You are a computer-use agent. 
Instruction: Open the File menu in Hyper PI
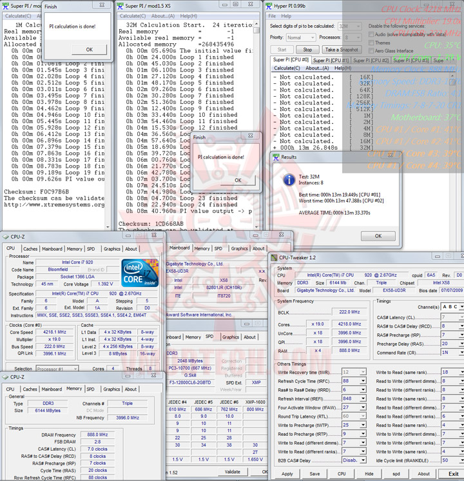click(x=272, y=16)
